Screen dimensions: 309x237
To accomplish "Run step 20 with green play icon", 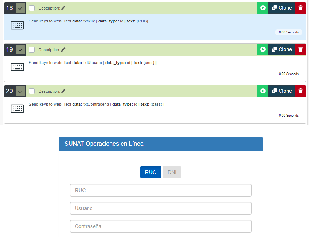I will click(263, 91).
